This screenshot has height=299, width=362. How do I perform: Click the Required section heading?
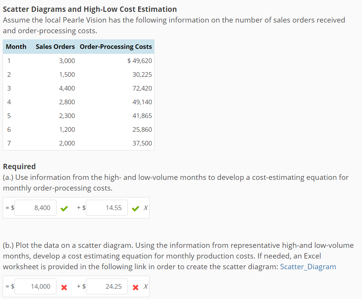tap(19, 166)
